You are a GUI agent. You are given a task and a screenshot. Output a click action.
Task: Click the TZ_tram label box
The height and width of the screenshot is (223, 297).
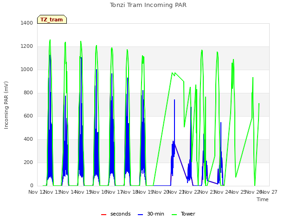click(52, 20)
